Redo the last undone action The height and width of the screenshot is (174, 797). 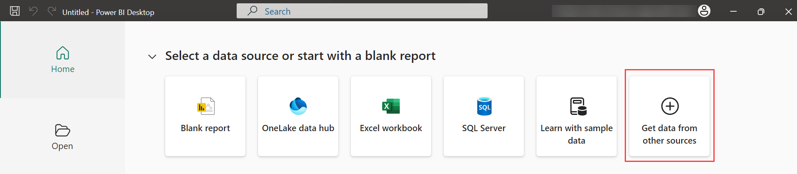[51, 11]
